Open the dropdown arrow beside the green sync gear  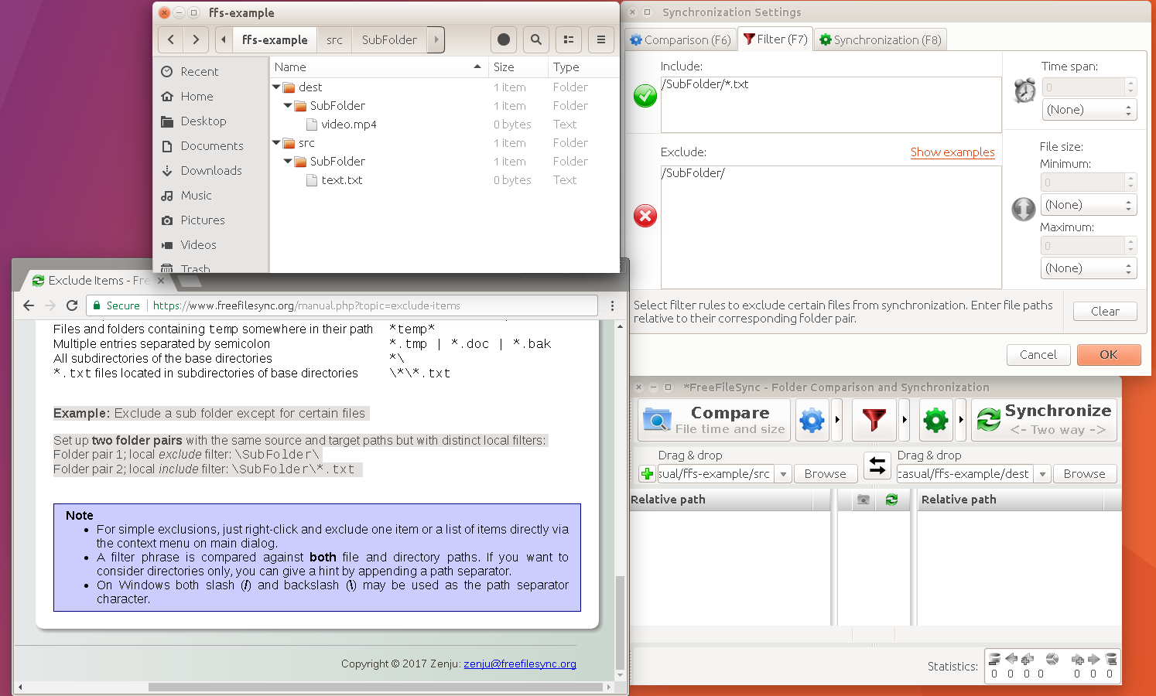tap(960, 420)
